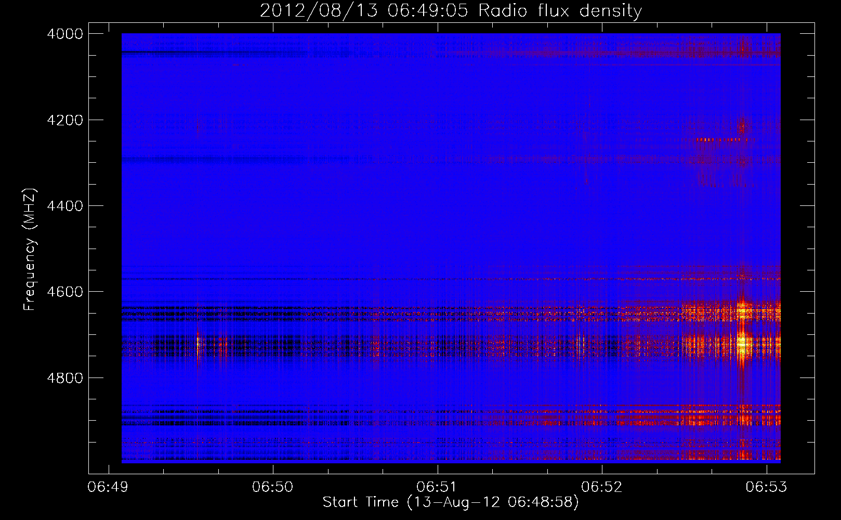Click the 06:53 time tick label
Viewport: 841px width, 520px height.
[766, 487]
